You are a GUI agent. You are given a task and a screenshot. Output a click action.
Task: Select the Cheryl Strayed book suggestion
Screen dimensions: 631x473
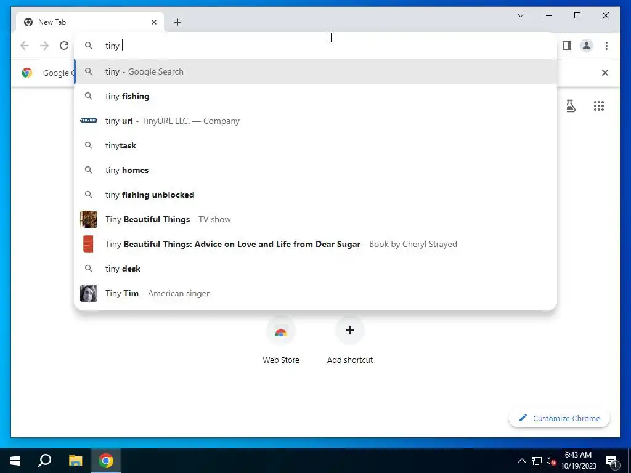[x=315, y=244]
